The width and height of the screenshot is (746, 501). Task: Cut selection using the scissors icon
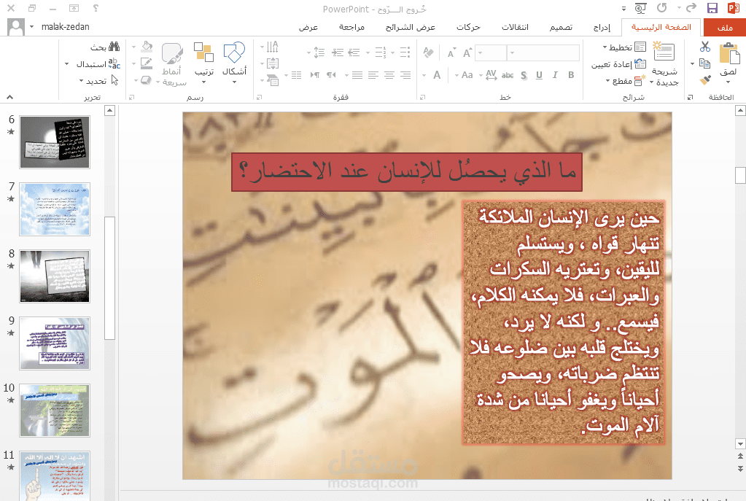pyautogui.click(x=704, y=46)
